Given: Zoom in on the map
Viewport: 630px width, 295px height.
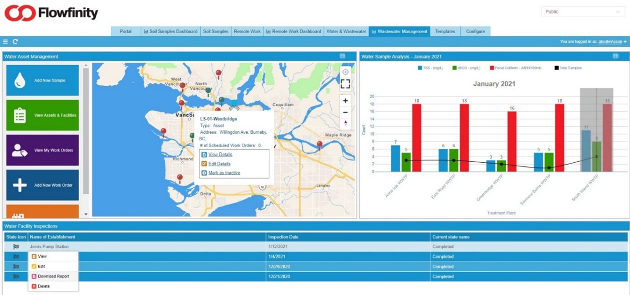Looking at the screenshot, I should (x=345, y=101).
